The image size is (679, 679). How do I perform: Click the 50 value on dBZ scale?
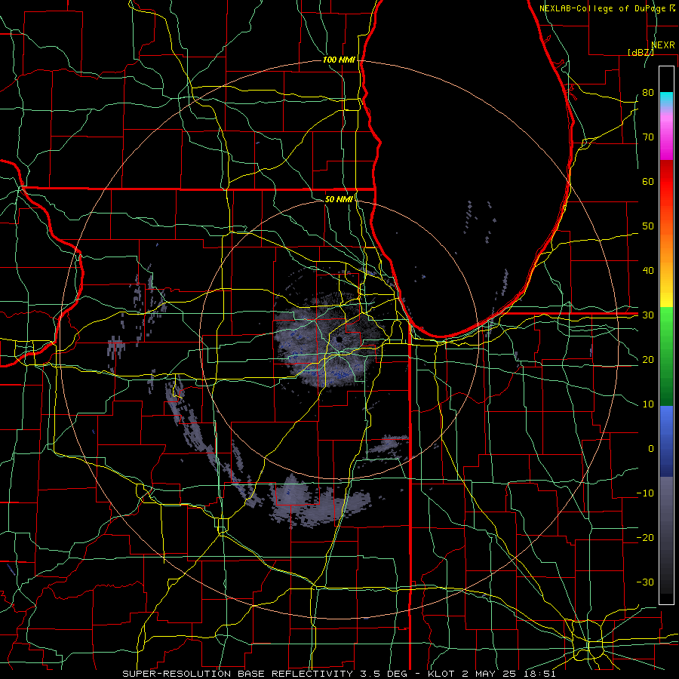pos(648,226)
